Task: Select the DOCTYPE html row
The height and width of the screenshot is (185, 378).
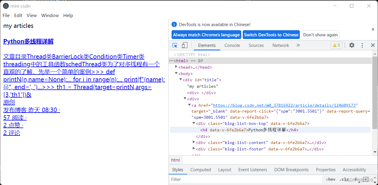Action: 192,55
